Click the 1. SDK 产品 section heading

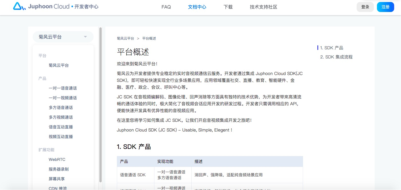click(134, 147)
